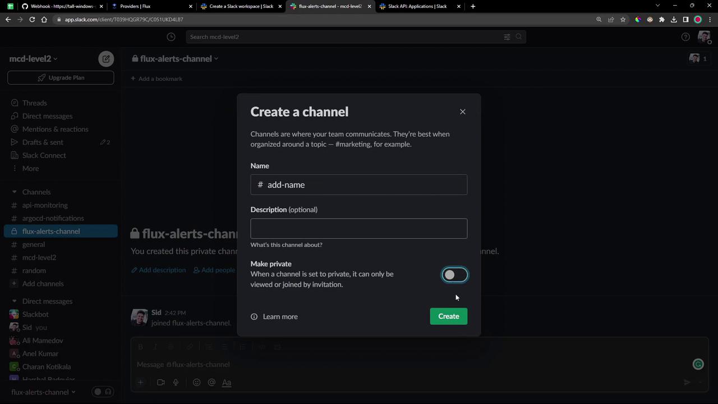Focus the Description text box
Viewport: 718px width, 404px height.
click(x=358, y=228)
